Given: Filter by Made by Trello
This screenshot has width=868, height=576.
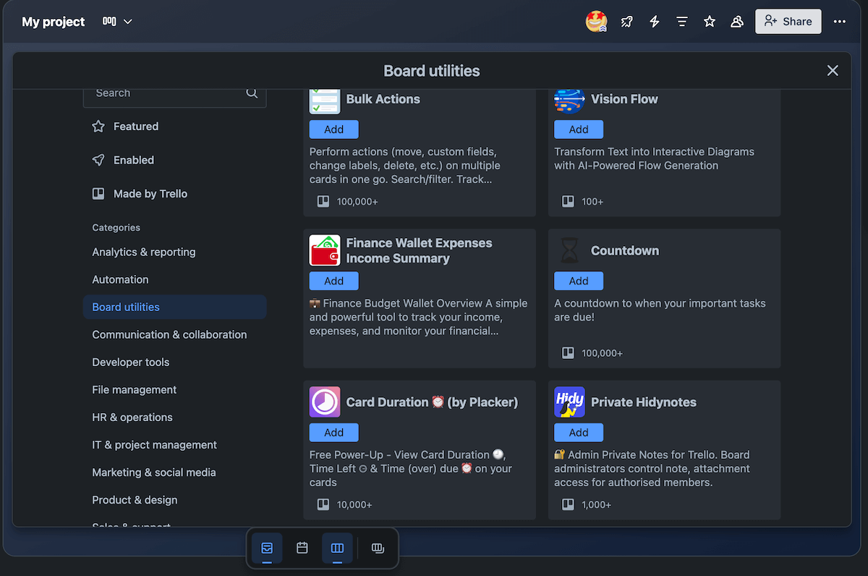Looking at the screenshot, I should click(151, 193).
